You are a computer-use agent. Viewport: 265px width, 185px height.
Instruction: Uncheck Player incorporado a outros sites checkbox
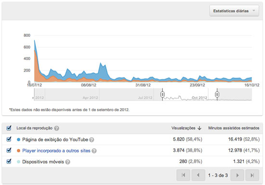(x=9, y=150)
